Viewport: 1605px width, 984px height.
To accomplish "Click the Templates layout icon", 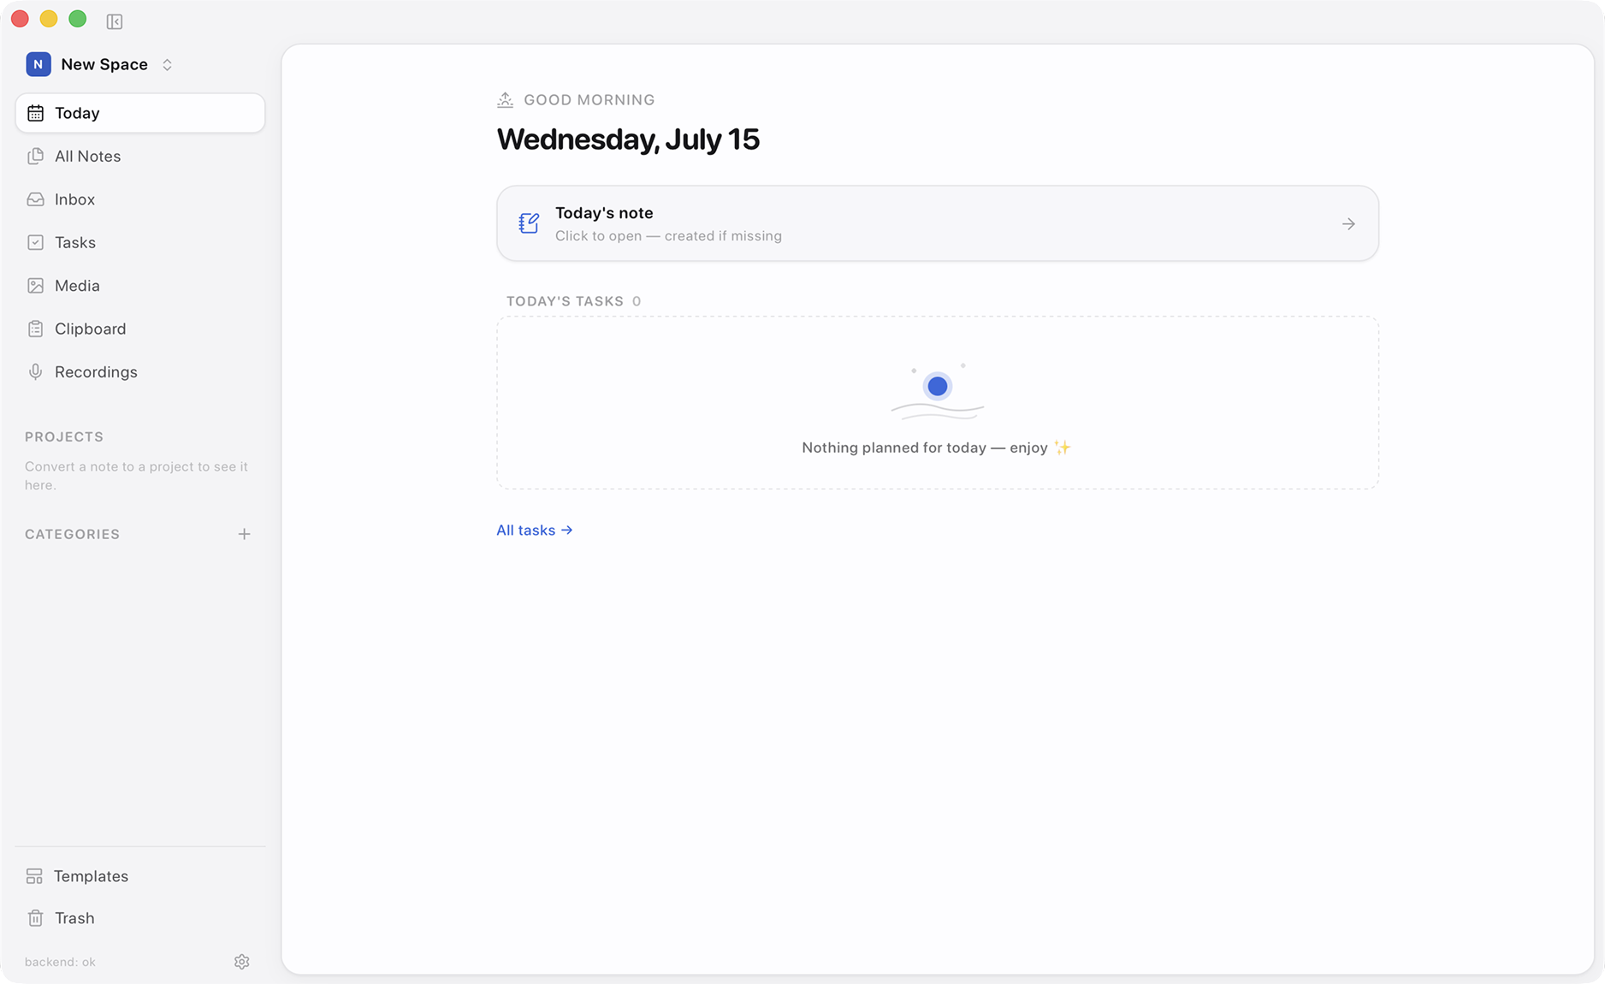I will tap(34, 876).
